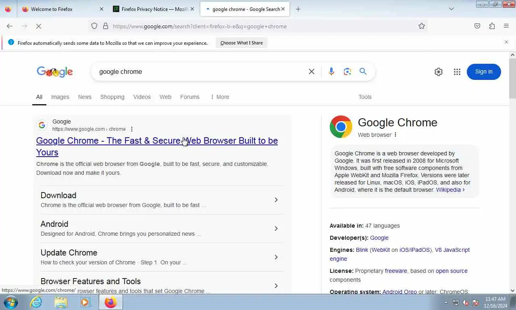Clear the search box with the X icon
Screen dimensions: 516x310
tap(312, 71)
